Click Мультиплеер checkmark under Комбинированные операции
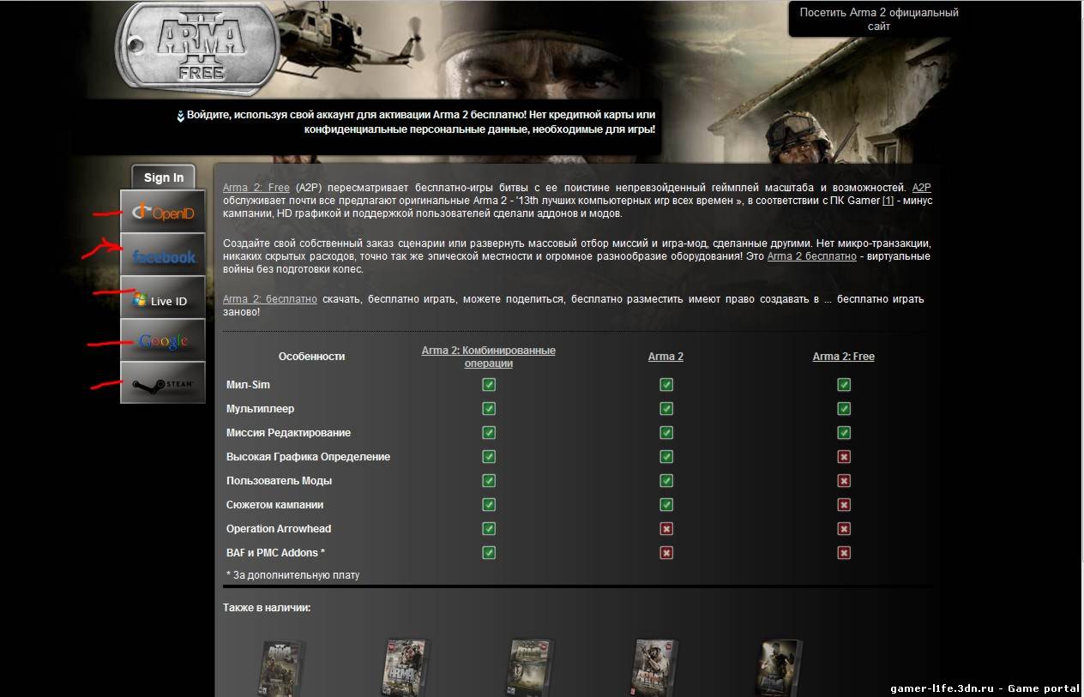Viewport: 1084px width, 697px height. click(x=489, y=409)
